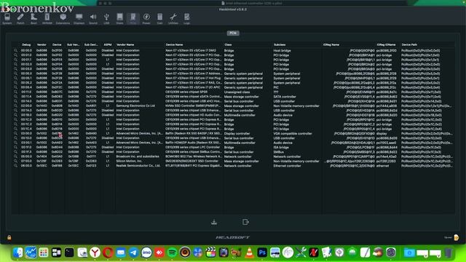Open the Boot toolbar section

tap(34, 18)
